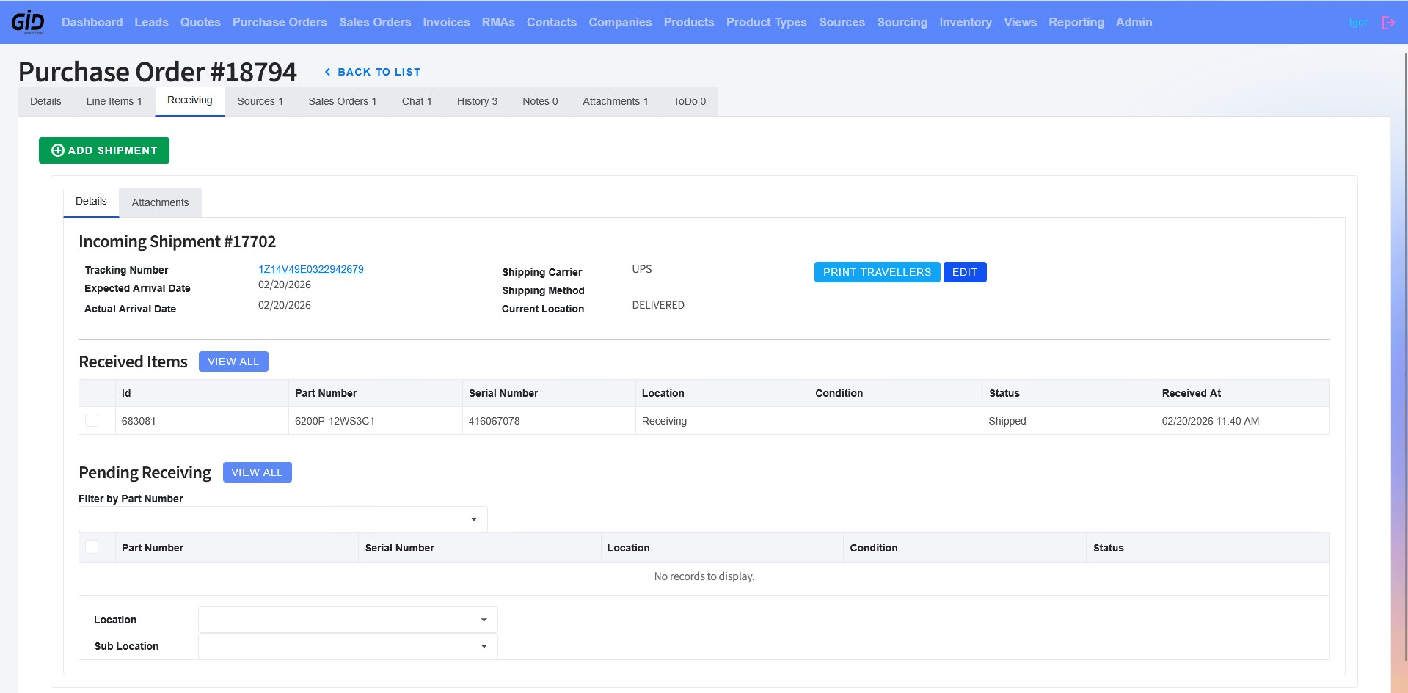Image resolution: width=1408 pixels, height=693 pixels.
Task: Click View All for Pending Receiving
Action: coord(257,472)
